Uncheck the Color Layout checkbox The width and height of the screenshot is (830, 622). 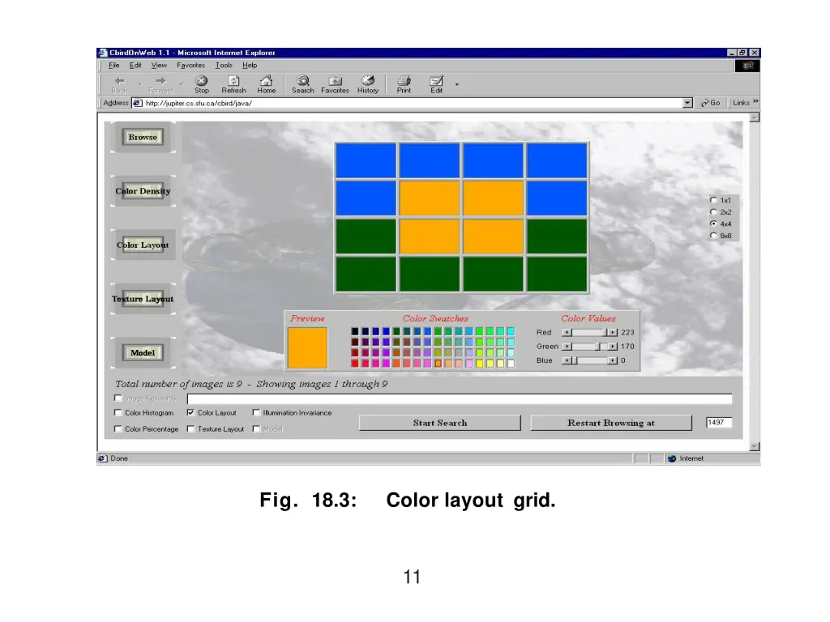[190, 412]
